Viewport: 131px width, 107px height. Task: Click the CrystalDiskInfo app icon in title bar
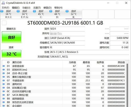point(3,3)
